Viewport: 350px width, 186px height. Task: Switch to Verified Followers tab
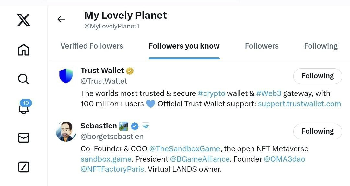[92, 46]
